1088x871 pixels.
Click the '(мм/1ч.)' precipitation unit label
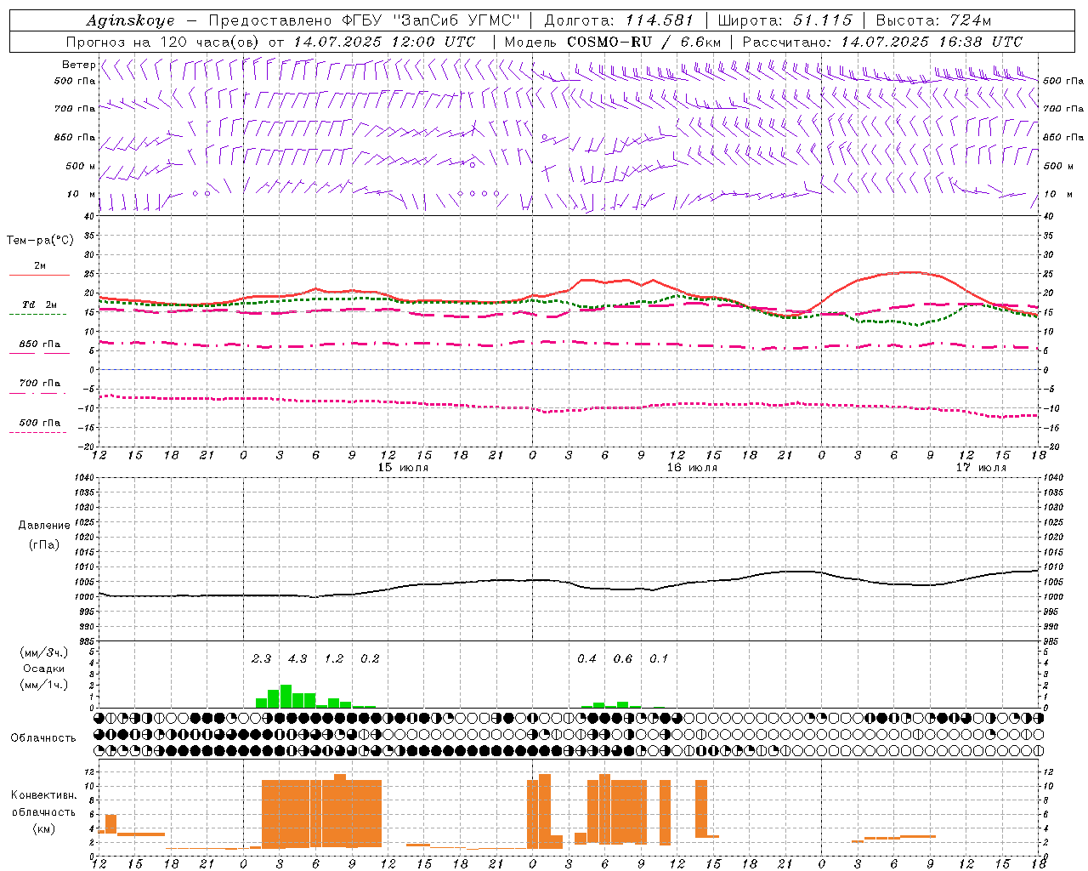[x=44, y=685]
